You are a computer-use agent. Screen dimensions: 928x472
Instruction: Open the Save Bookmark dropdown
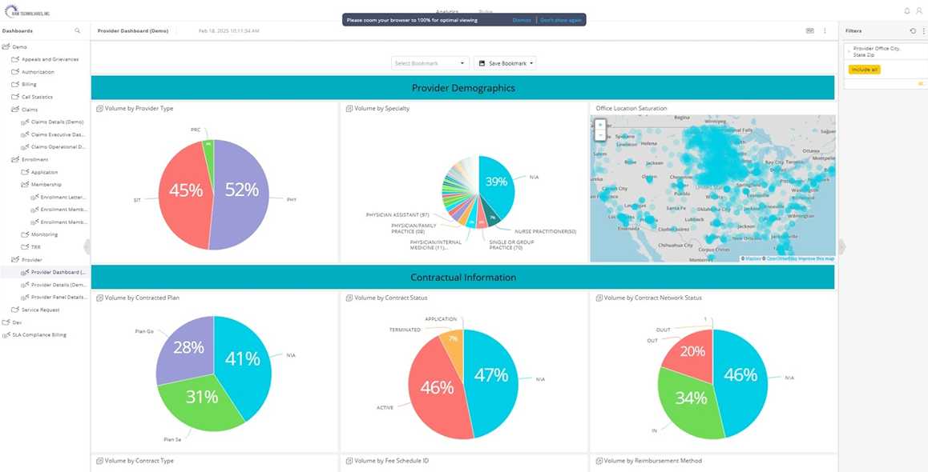[505, 63]
